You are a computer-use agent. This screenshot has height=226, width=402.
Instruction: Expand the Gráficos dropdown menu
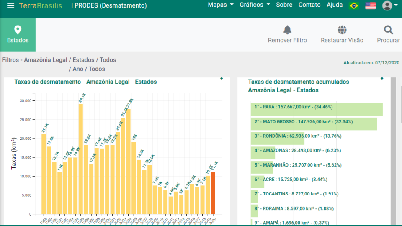[x=255, y=5]
